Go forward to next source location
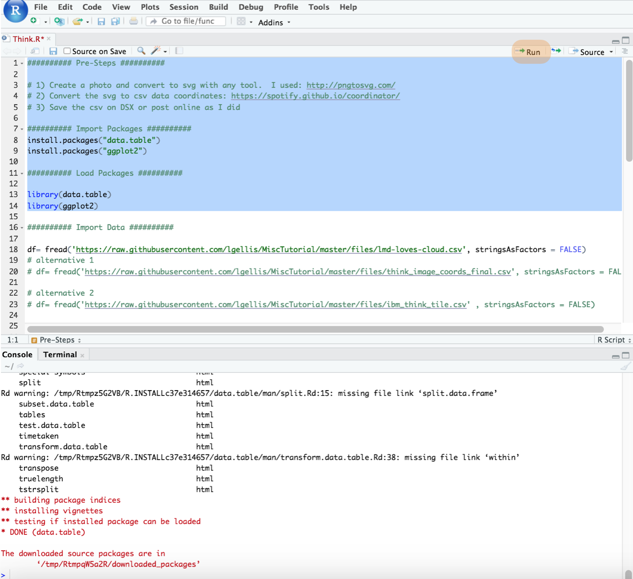 (x=17, y=51)
